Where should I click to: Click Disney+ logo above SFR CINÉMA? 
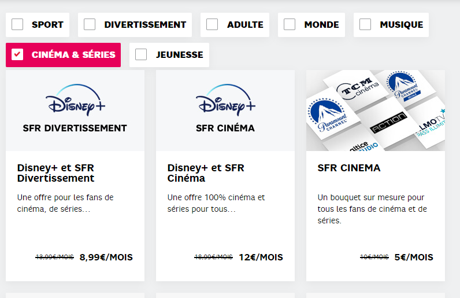pyautogui.click(x=225, y=100)
